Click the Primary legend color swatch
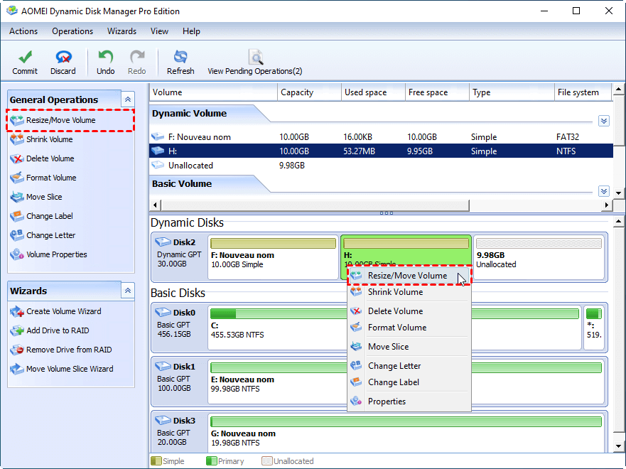This screenshot has width=626, height=469. coord(211,461)
